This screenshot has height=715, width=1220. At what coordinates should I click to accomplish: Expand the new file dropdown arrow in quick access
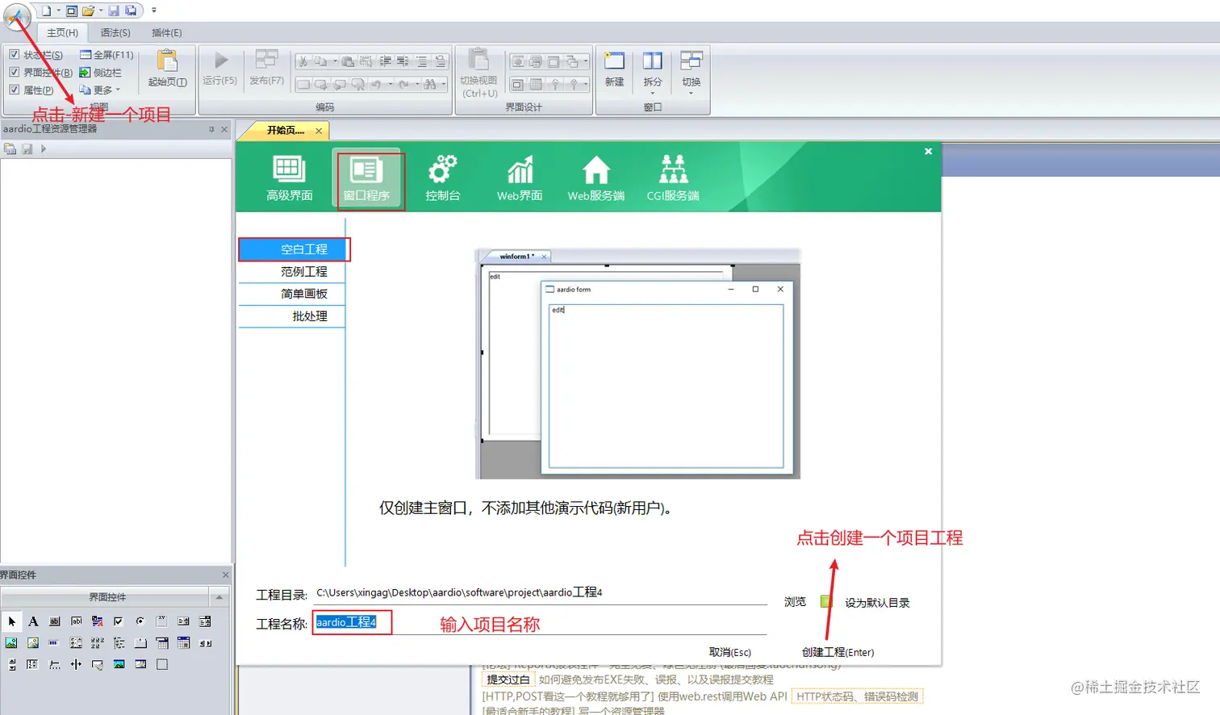[59, 10]
